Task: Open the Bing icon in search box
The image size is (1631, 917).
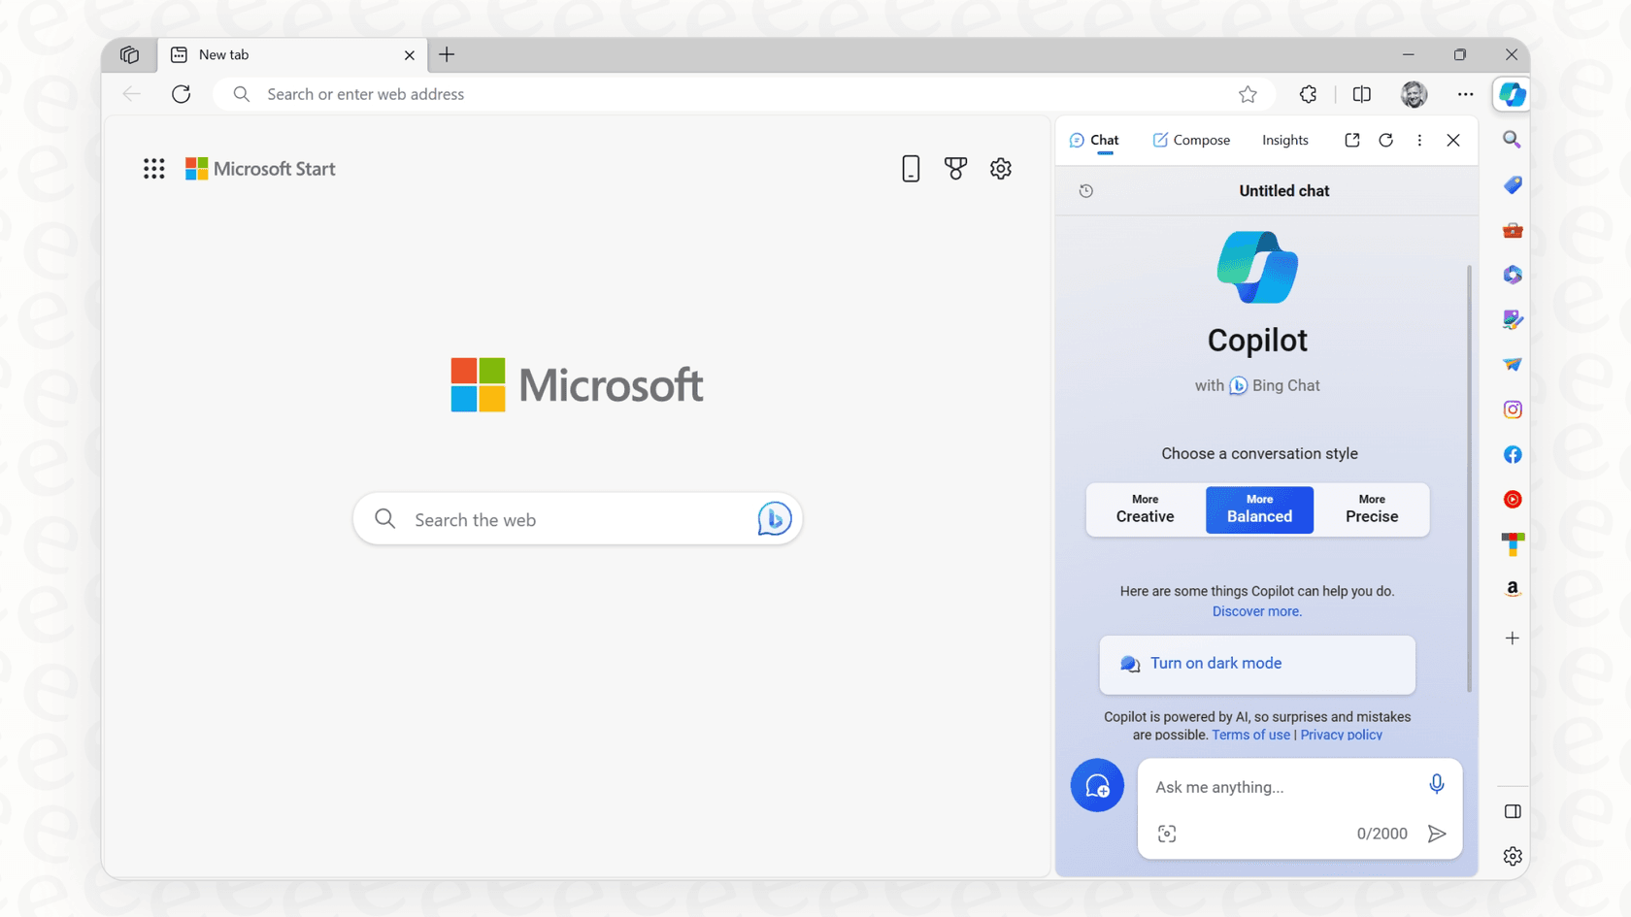Action: (x=773, y=519)
